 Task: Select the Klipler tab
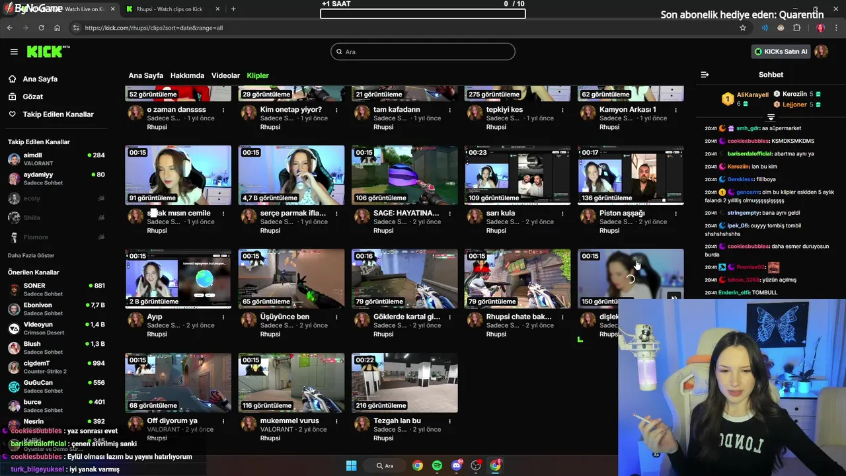pyautogui.click(x=258, y=75)
